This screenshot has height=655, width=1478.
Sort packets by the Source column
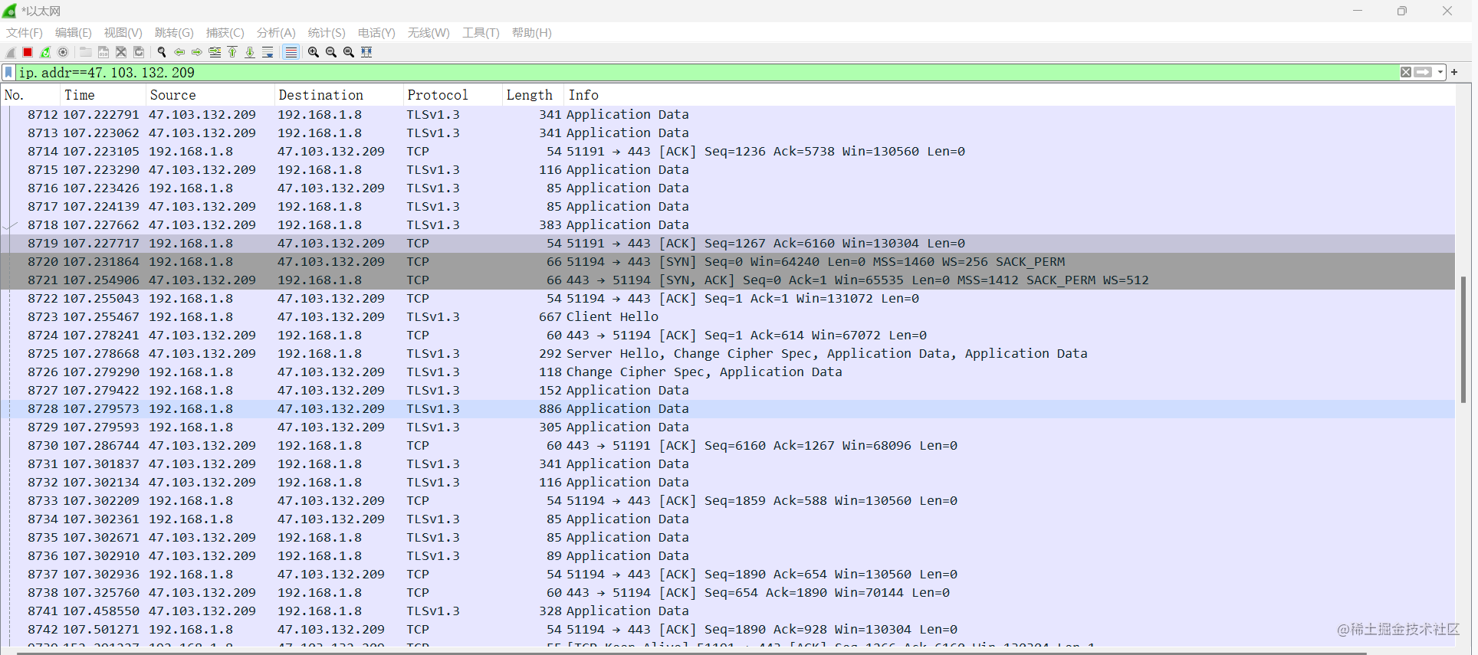(x=209, y=95)
